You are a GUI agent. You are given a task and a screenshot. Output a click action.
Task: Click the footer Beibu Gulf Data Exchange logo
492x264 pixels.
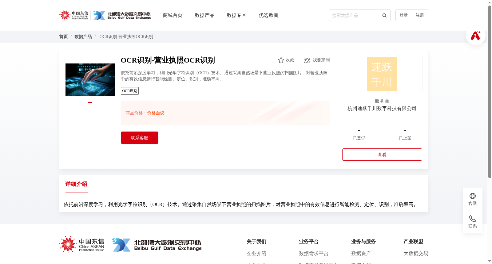(x=157, y=245)
